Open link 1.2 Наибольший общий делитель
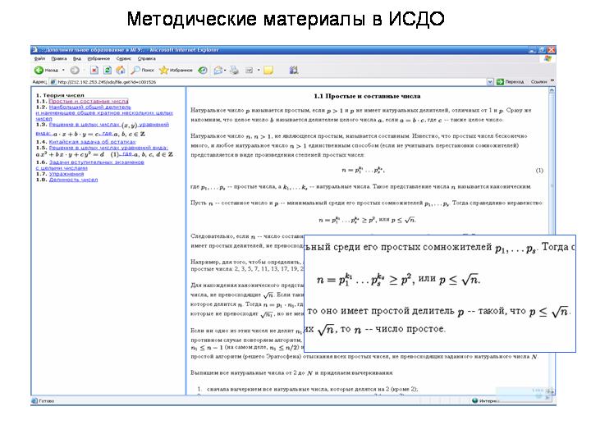 click(x=90, y=107)
